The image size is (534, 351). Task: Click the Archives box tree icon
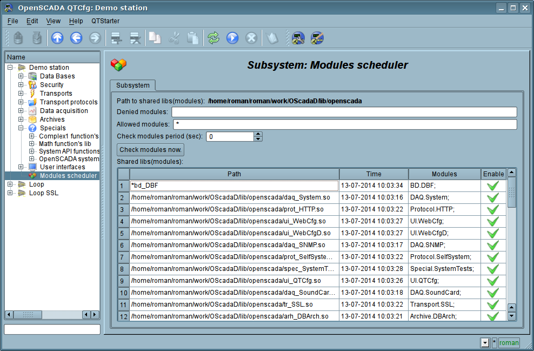32,120
